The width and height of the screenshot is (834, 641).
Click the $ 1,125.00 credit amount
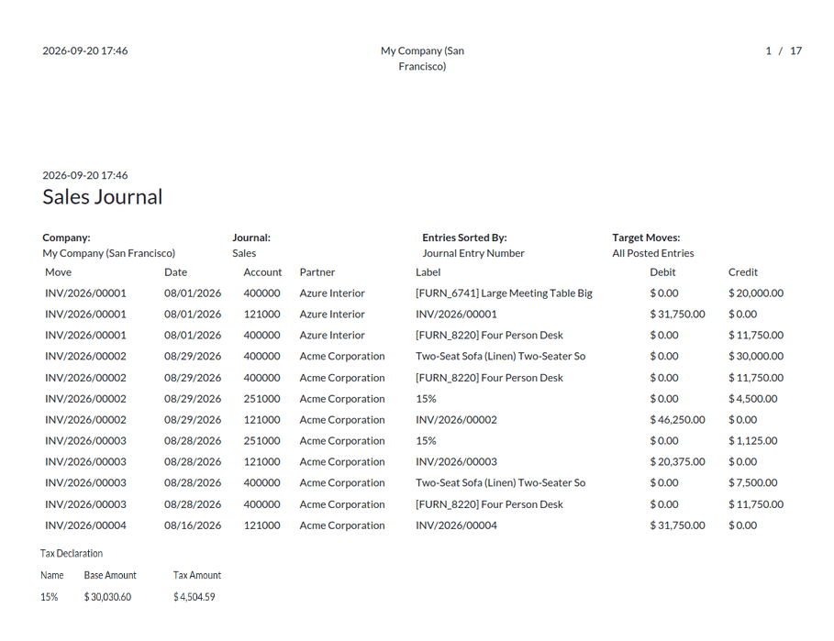coord(752,440)
